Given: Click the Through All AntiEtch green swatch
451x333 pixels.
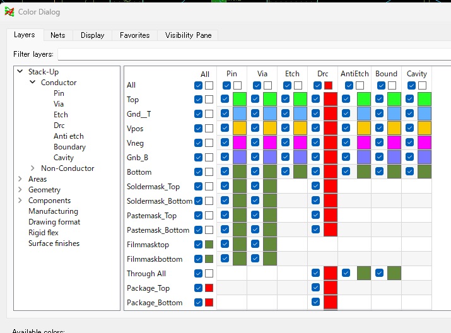Looking at the screenshot, I should tap(363, 274).
